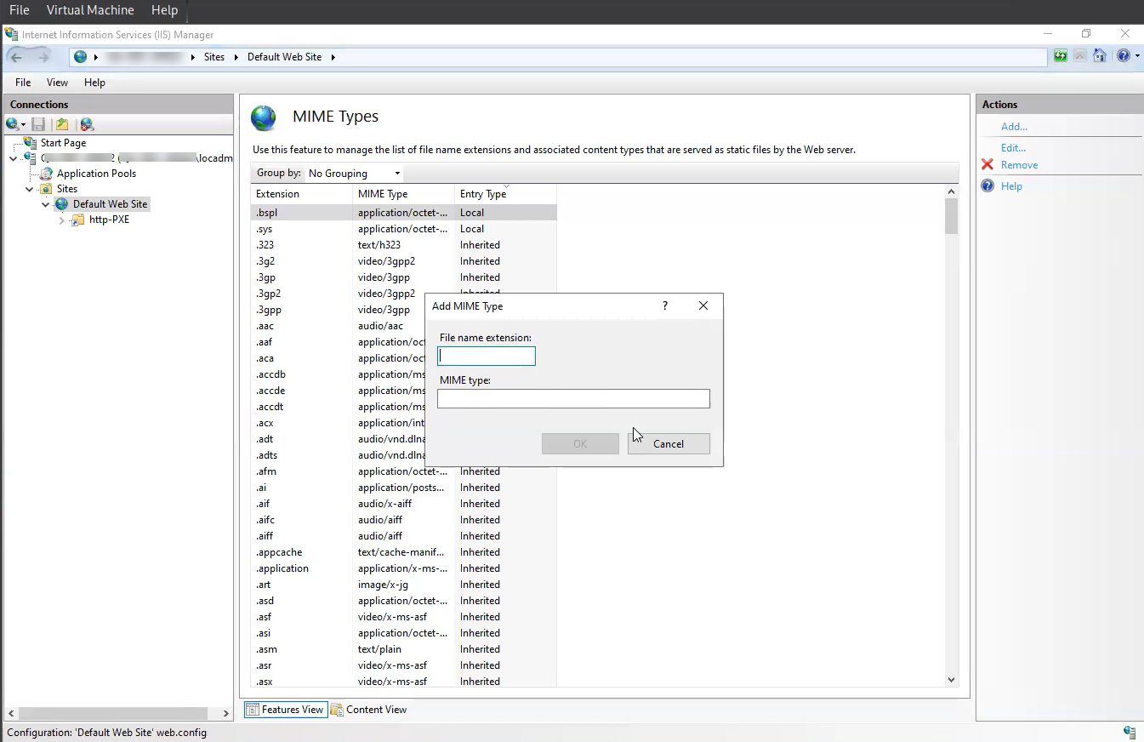Screen dimensions: 1144x742
Task: Select Application Pools in the tree
Action: point(96,174)
